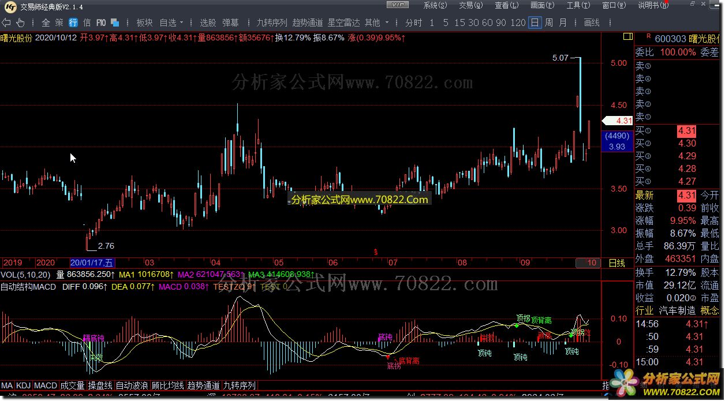Switch to 操盘线 indicator tab
Viewport: 725px width, 401px height.
coord(100,385)
